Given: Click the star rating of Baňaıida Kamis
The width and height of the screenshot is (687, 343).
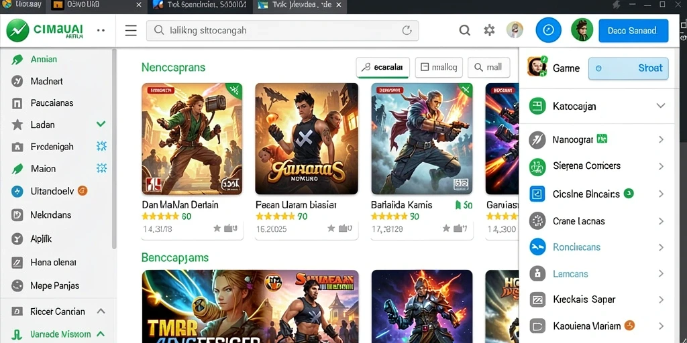Looking at the screenshot, I should [390, 216].
